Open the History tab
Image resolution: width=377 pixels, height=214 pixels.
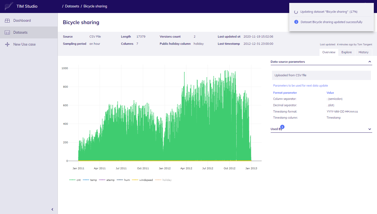(363, 52)
